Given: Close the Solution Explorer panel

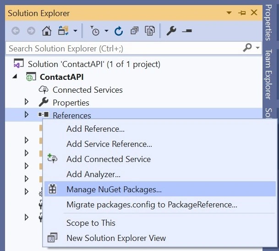Looking at the screenshot, I should click(254, 12).
